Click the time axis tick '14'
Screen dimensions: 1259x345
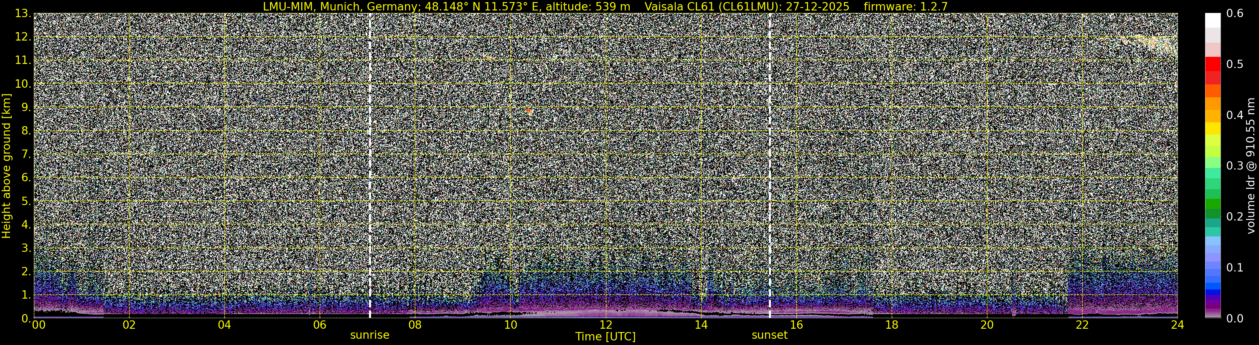click(701, 325)
